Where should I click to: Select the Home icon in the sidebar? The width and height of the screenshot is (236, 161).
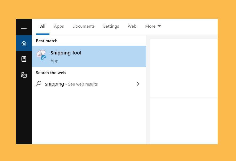pyautogui.click(x=24, y=43)
